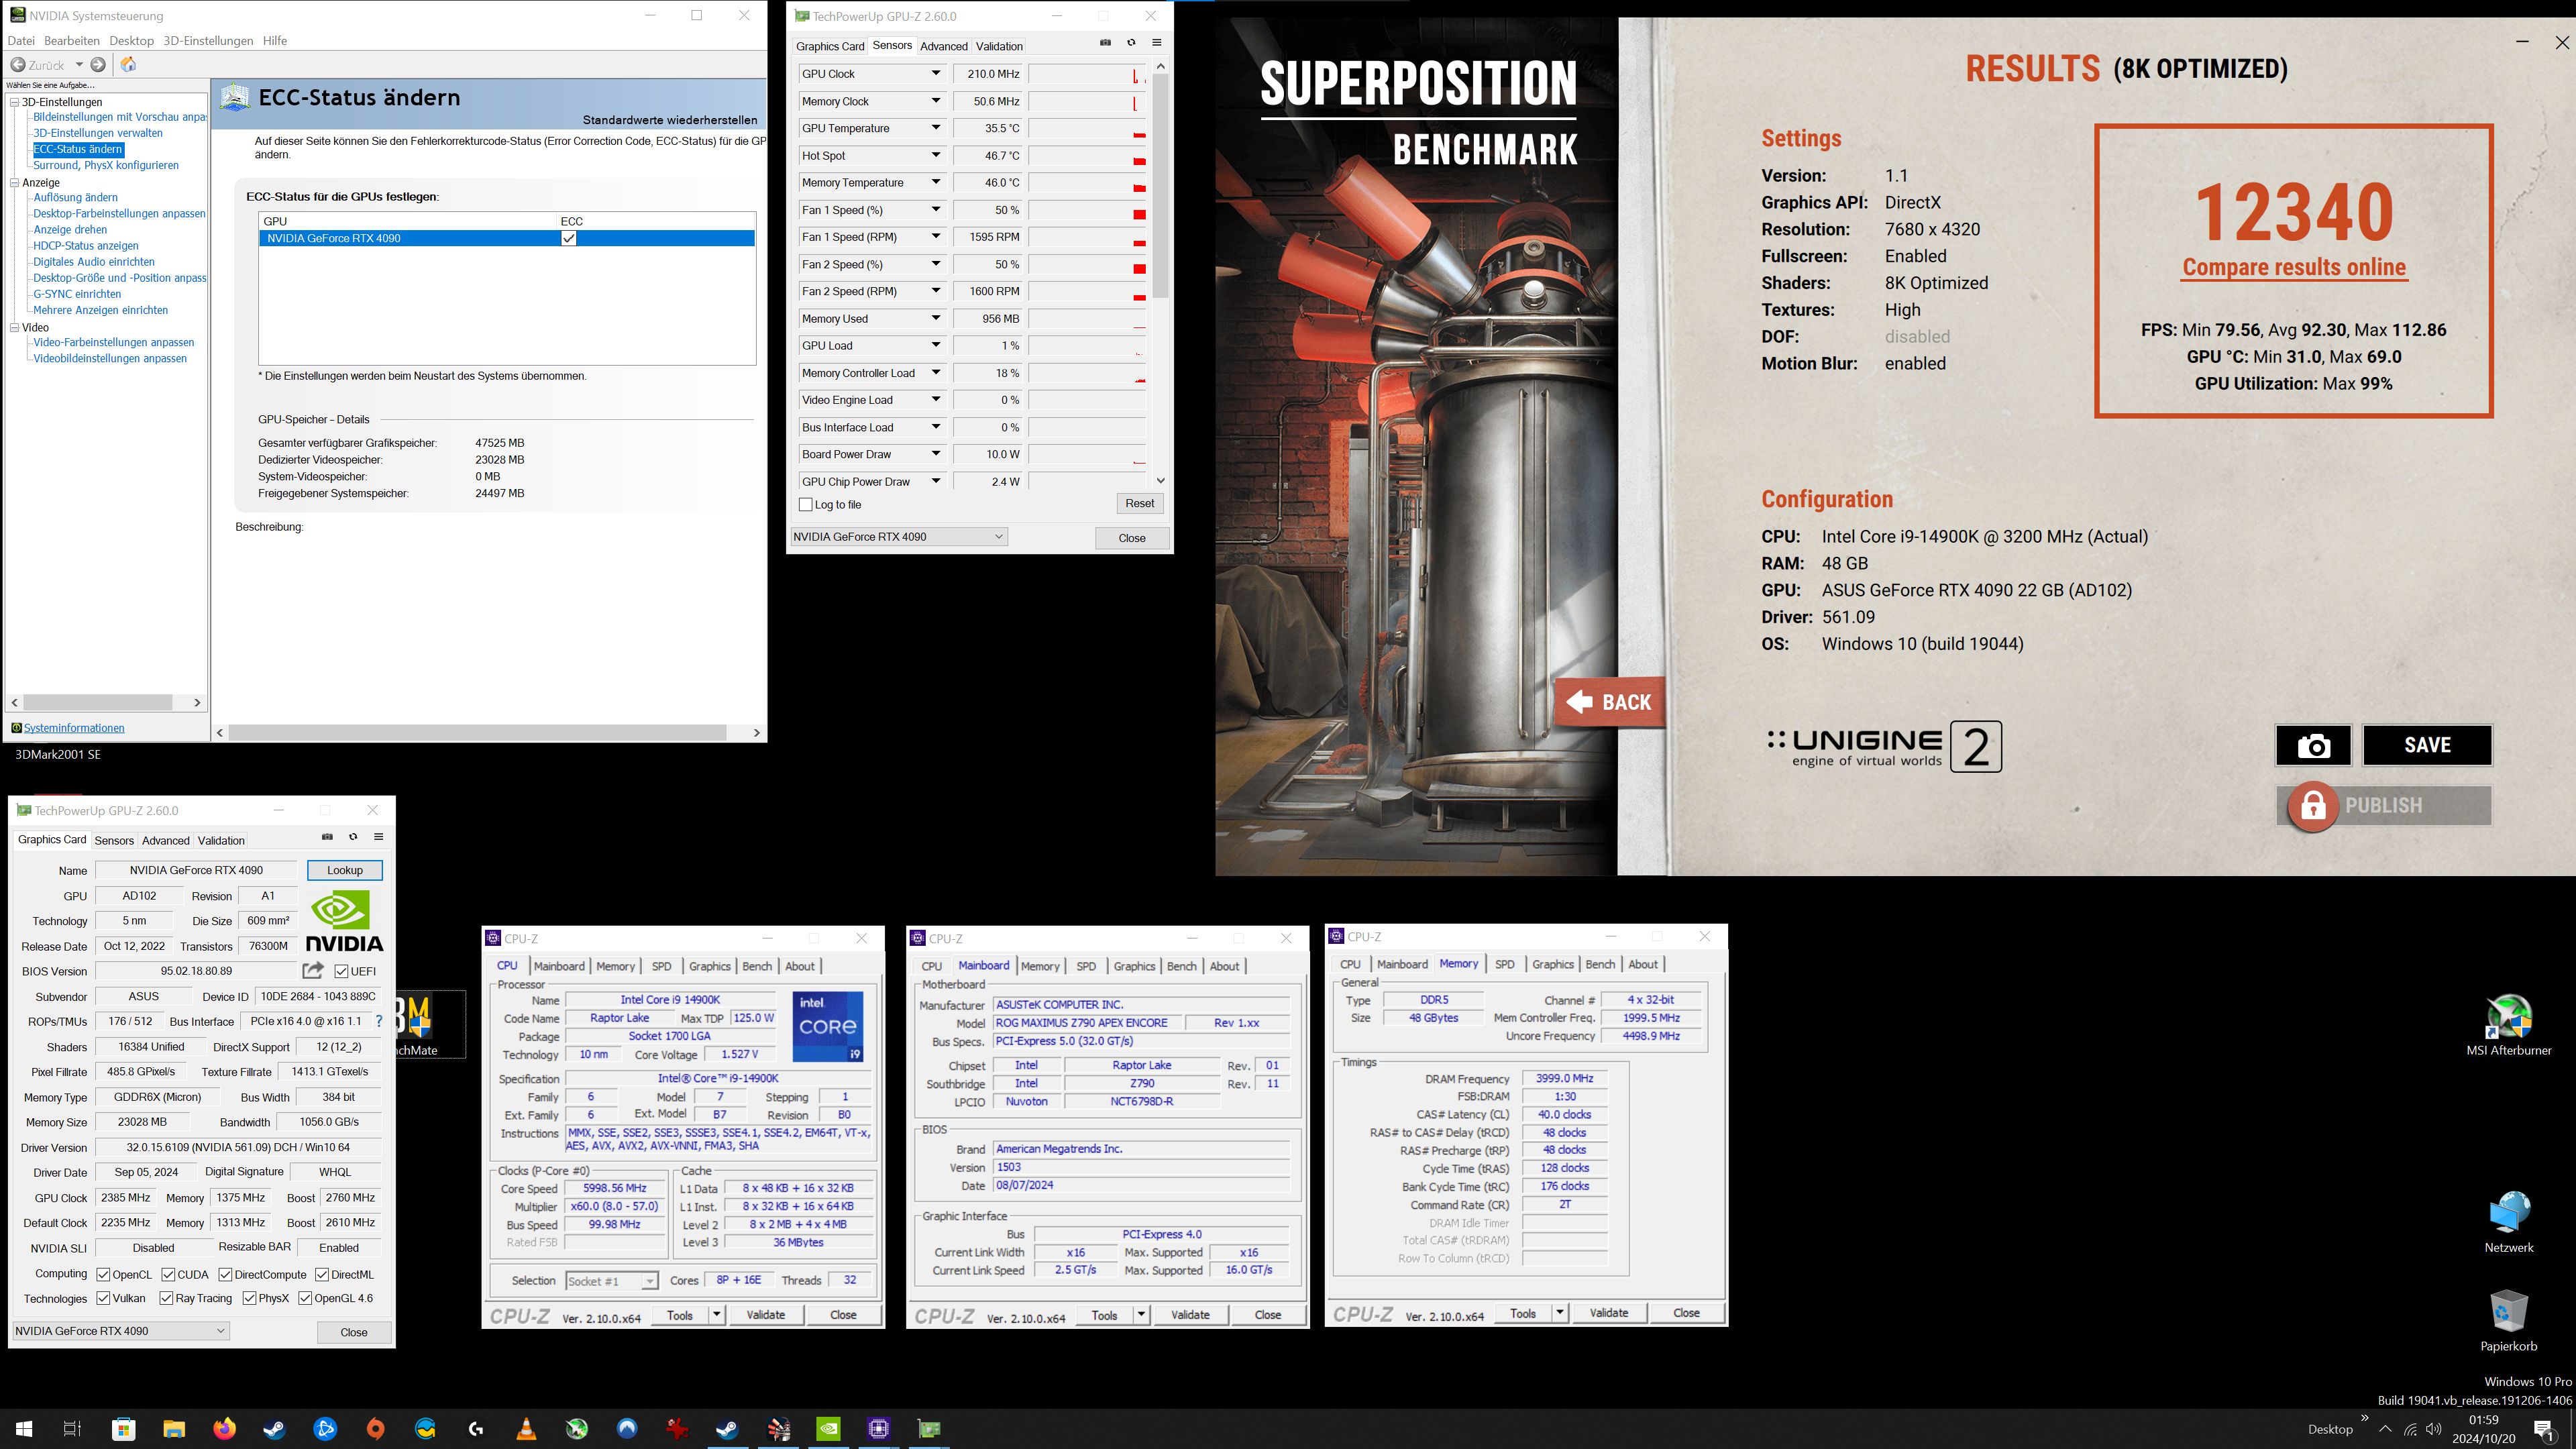Image resolution: width=2576 pixels, height=1449 pixels.
Task: Open Microsoft Store from the taskbar
Action: 124,1428
